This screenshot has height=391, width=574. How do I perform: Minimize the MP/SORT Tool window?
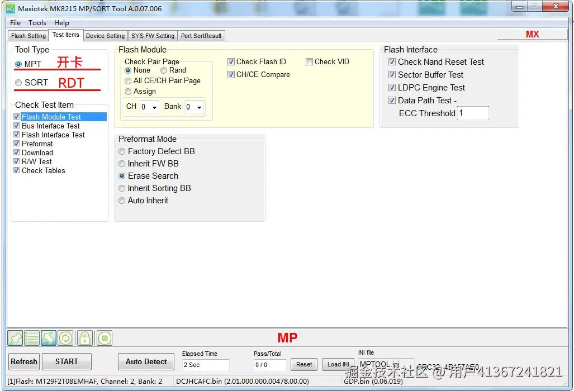[x=519, y=7]
